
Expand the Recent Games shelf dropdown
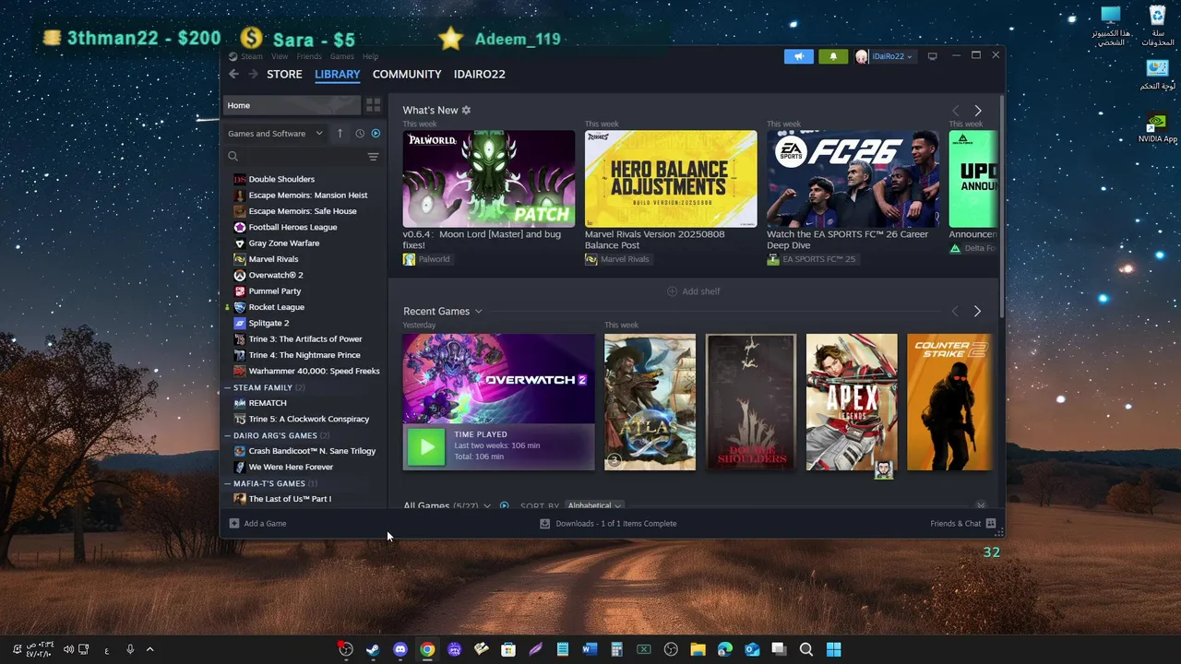point(478,312)
